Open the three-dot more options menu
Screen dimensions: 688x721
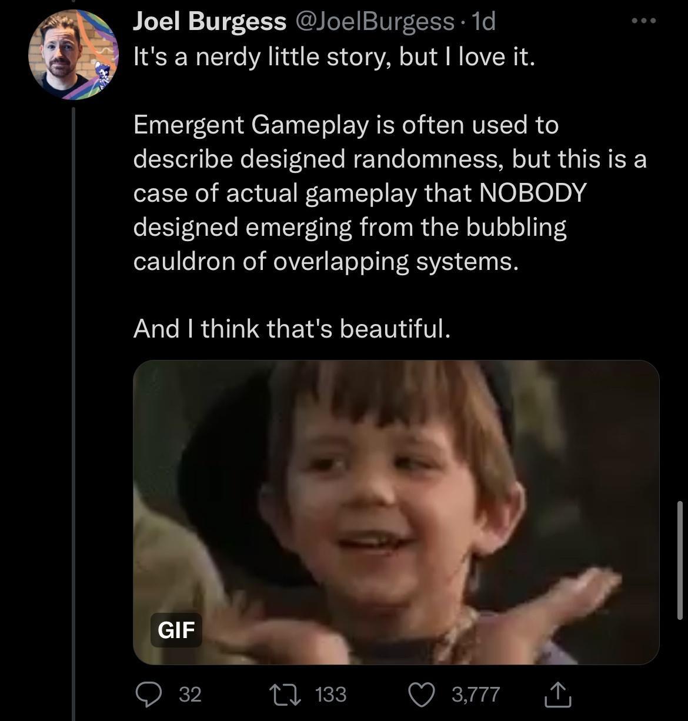643,21
